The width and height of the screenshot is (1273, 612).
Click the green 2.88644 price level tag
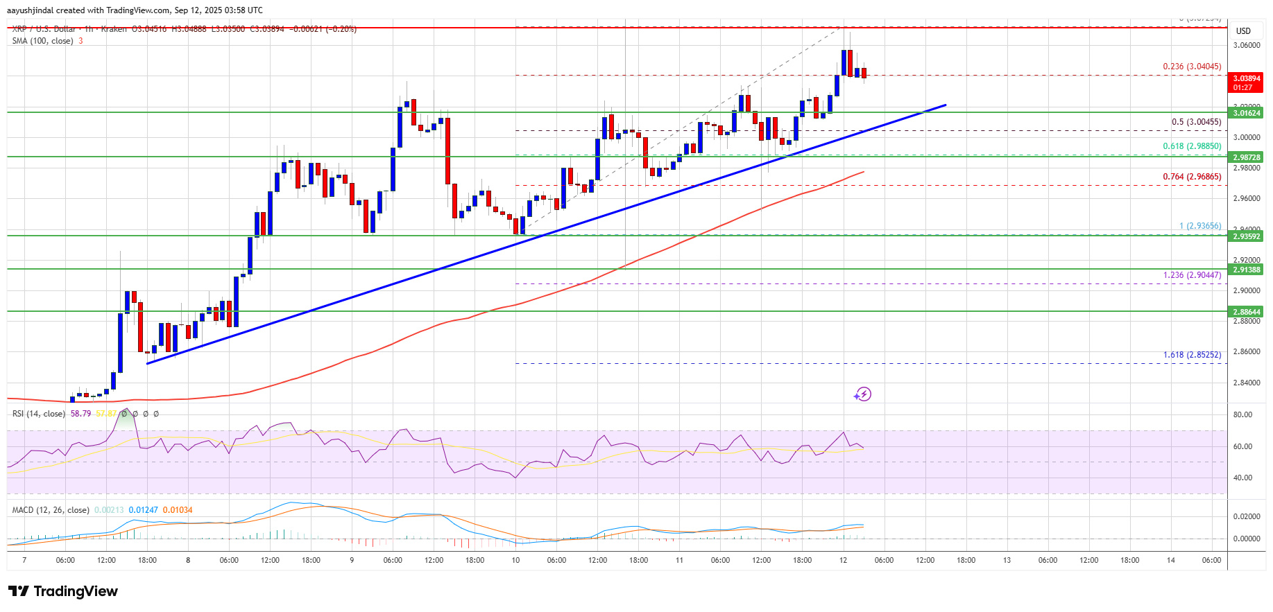(1246, 312)
